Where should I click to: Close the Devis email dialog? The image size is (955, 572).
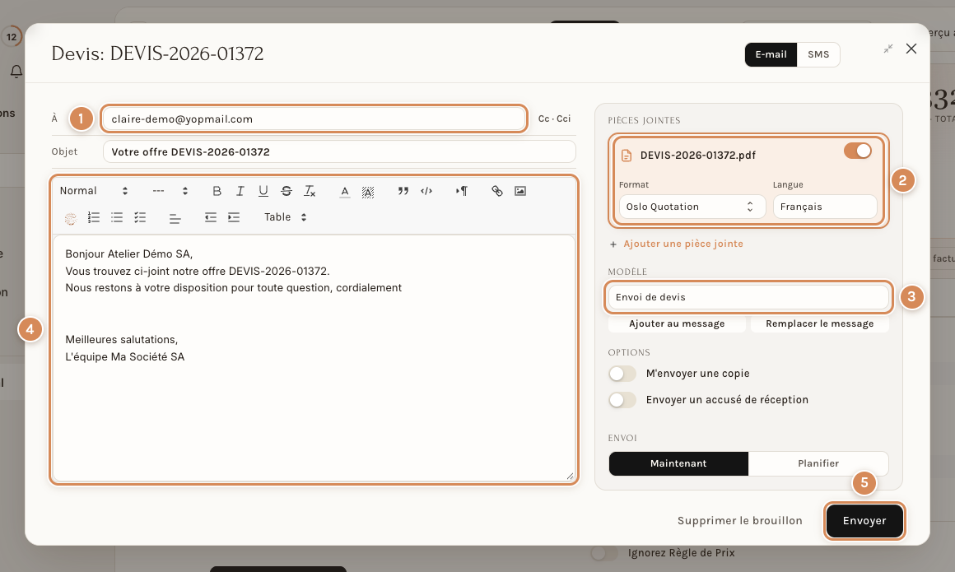coord(911,49)
